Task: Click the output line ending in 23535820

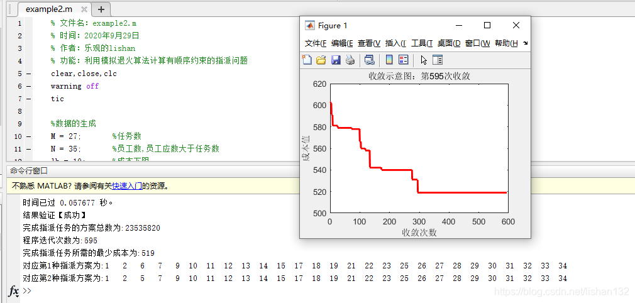Action: coord(92,228)
